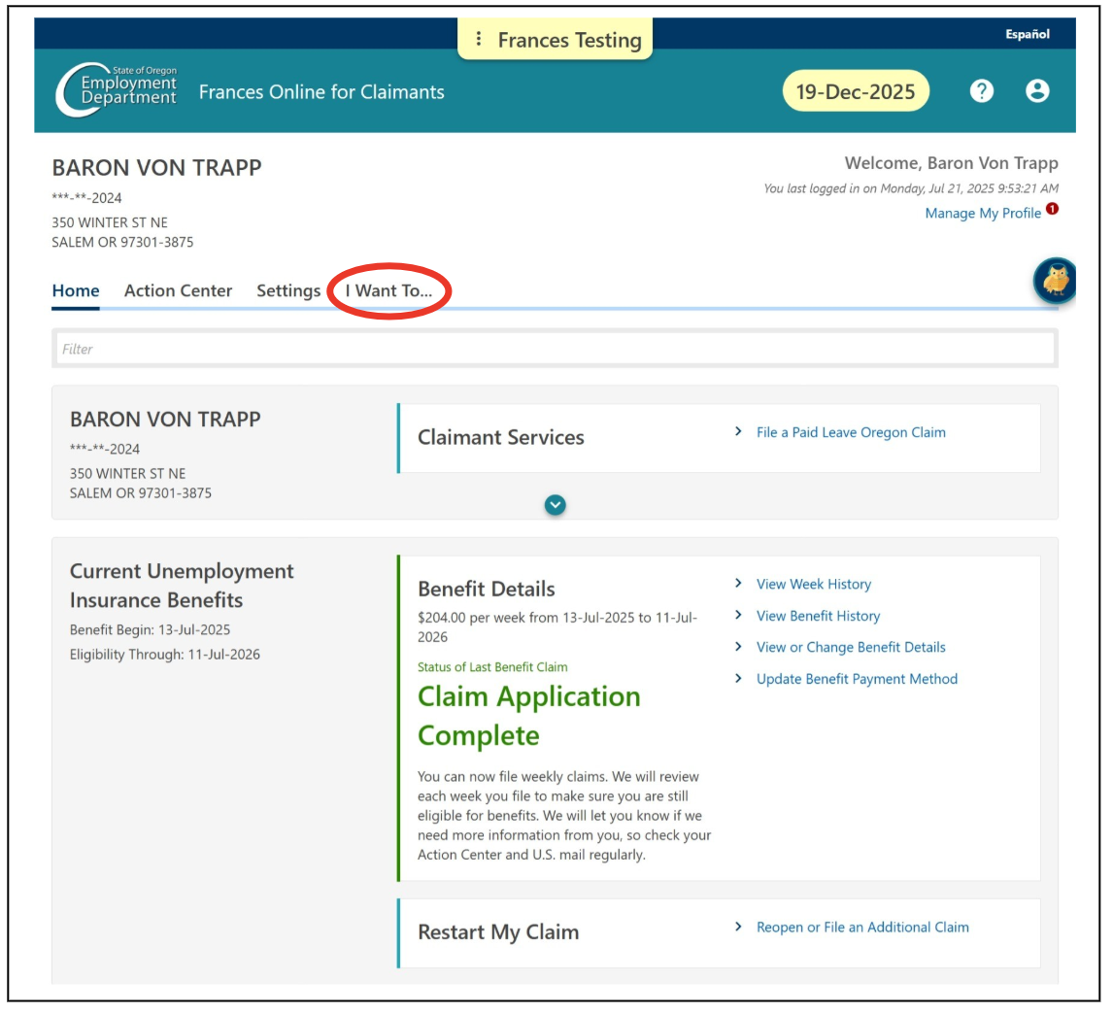
Task: Click Welcome, Baron Von Trapp greeting
Action: click(x=951, y=163)
